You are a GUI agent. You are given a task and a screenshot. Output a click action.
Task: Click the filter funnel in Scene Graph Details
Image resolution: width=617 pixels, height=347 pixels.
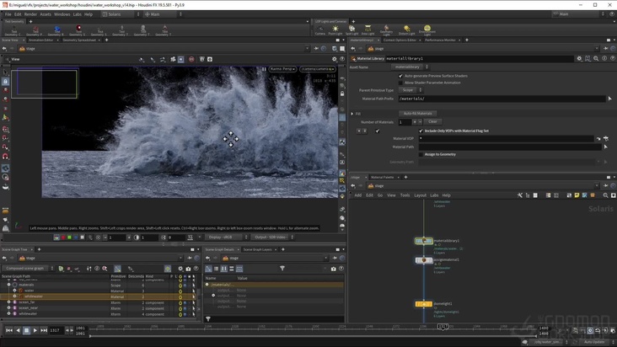(282, 269)
